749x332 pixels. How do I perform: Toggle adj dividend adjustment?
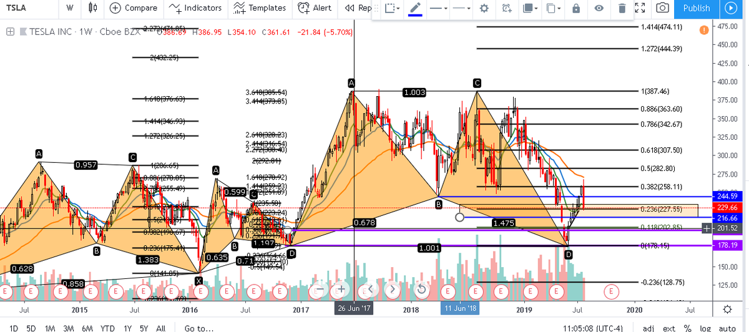[649, 327]
